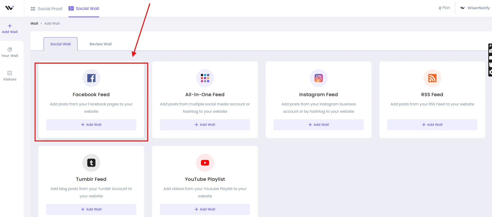
Task: Click the YouTube Playlist icon
Action: point(205,163)
